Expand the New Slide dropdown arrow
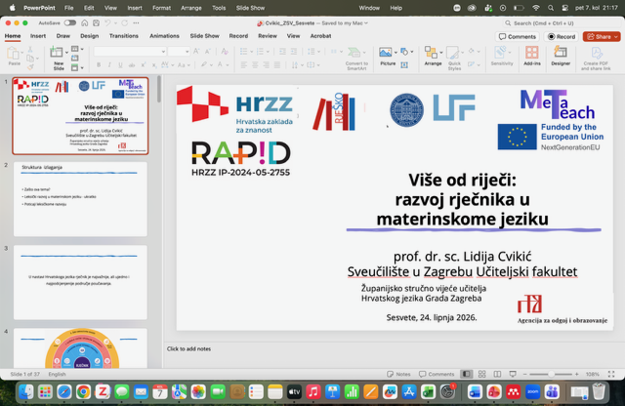 coord(66,52)
